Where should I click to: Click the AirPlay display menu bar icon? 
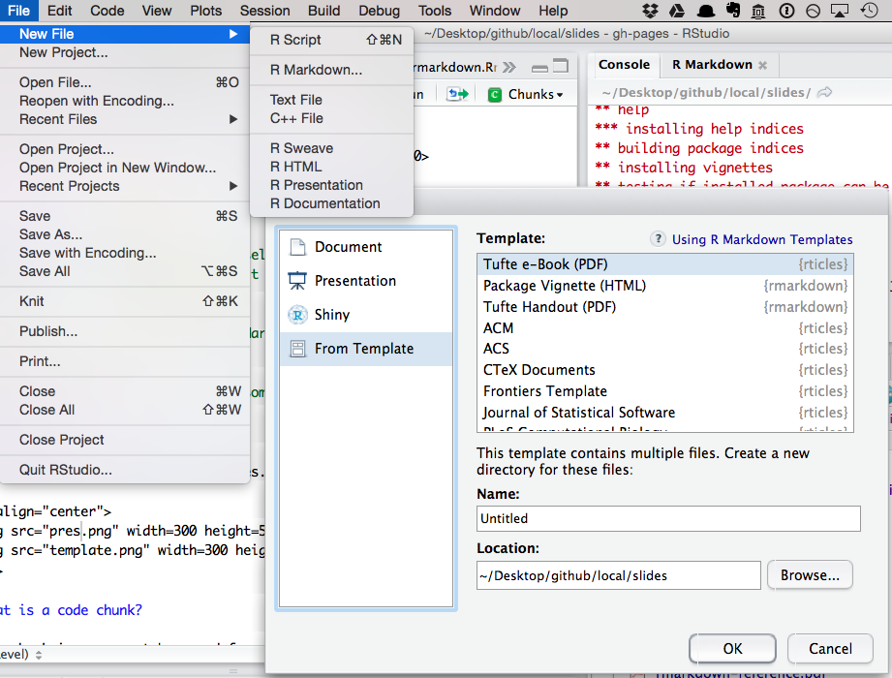point(840,11)
